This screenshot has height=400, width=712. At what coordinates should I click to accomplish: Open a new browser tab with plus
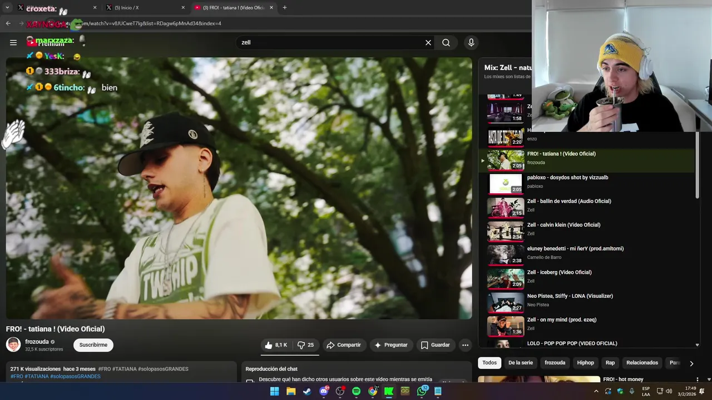tap(285, 8)
